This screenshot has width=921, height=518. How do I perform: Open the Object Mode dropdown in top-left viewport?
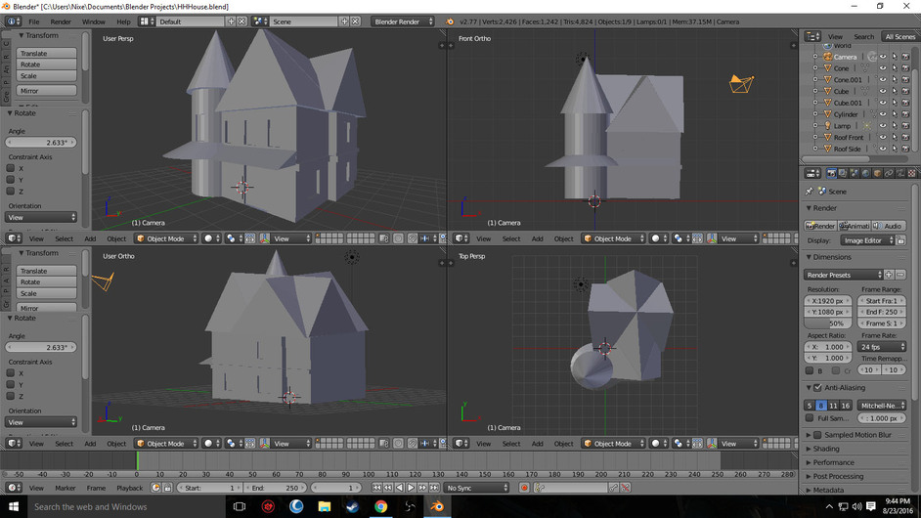pos(166,238)
